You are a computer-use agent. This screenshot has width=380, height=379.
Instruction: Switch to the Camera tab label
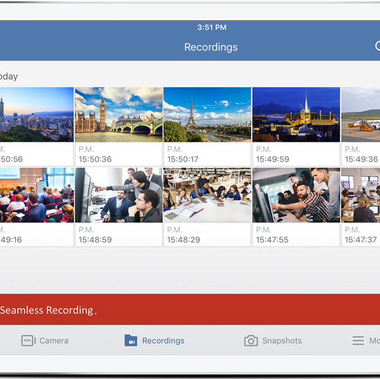54,340
